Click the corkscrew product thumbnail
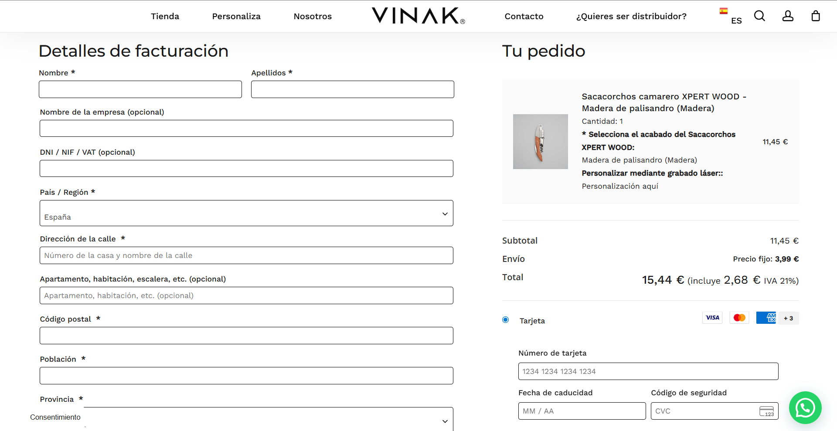Screen dimensions: 837x431 [x=540, y=142]
